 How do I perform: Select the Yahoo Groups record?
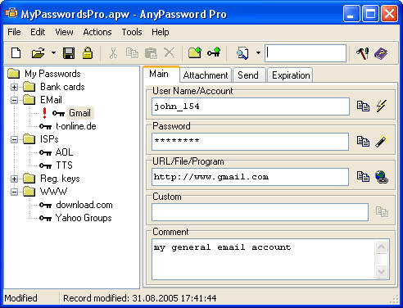(x=84, y=218)
